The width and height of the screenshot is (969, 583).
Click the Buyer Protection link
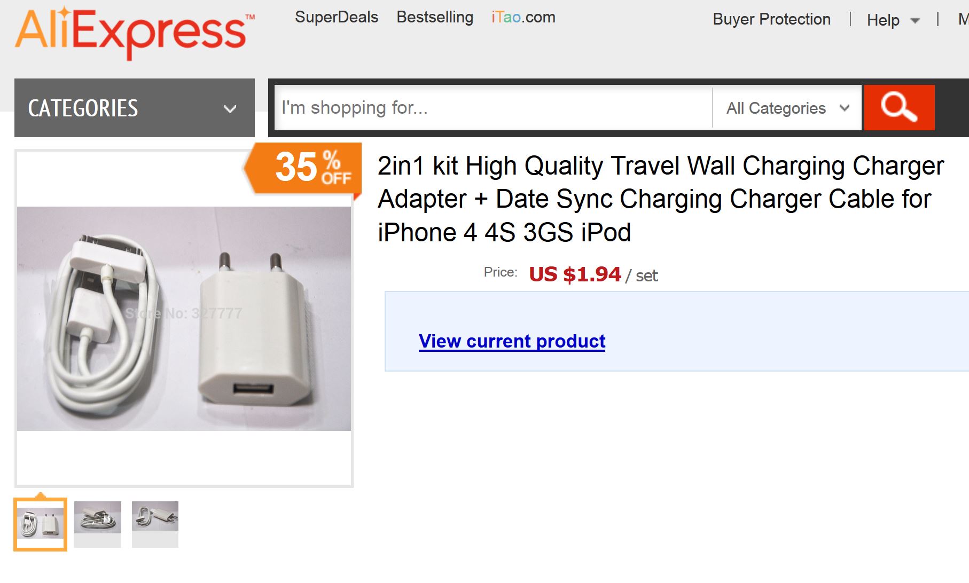click(x=771, y=19)
